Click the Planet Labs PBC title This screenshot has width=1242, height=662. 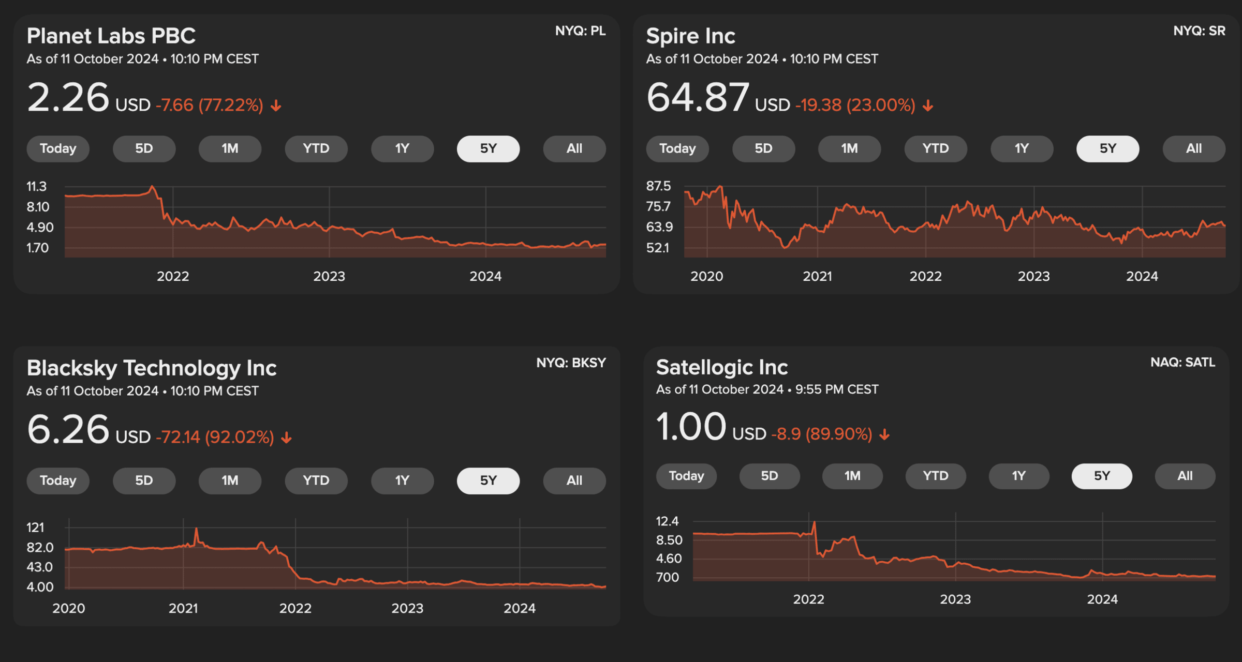coord(111,36)
